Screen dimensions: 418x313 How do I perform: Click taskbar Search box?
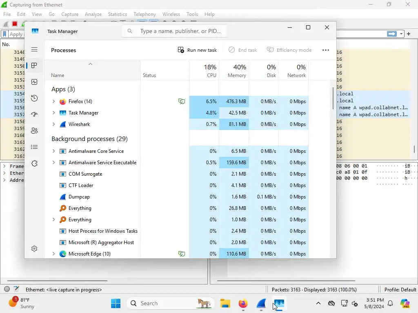click(x=171, y=303)
